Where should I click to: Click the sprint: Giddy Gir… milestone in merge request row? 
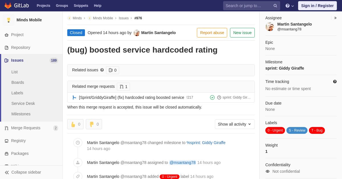(234, 97)
